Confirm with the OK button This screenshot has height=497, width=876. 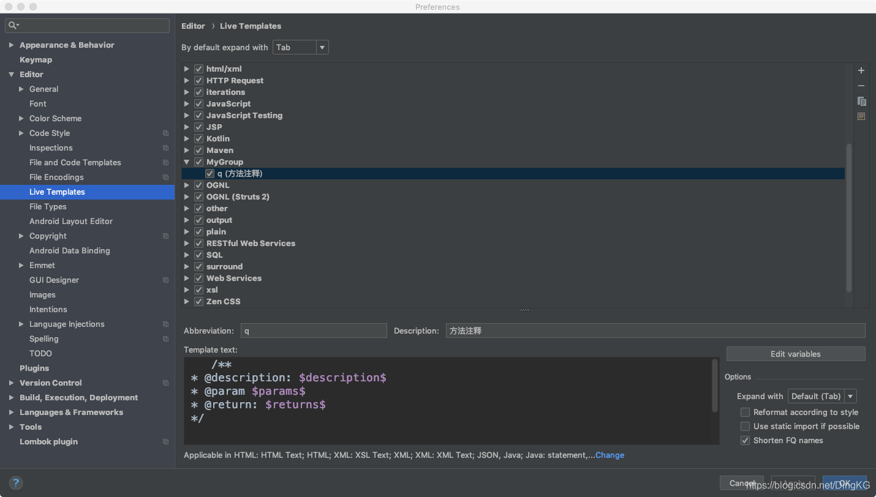845,483
